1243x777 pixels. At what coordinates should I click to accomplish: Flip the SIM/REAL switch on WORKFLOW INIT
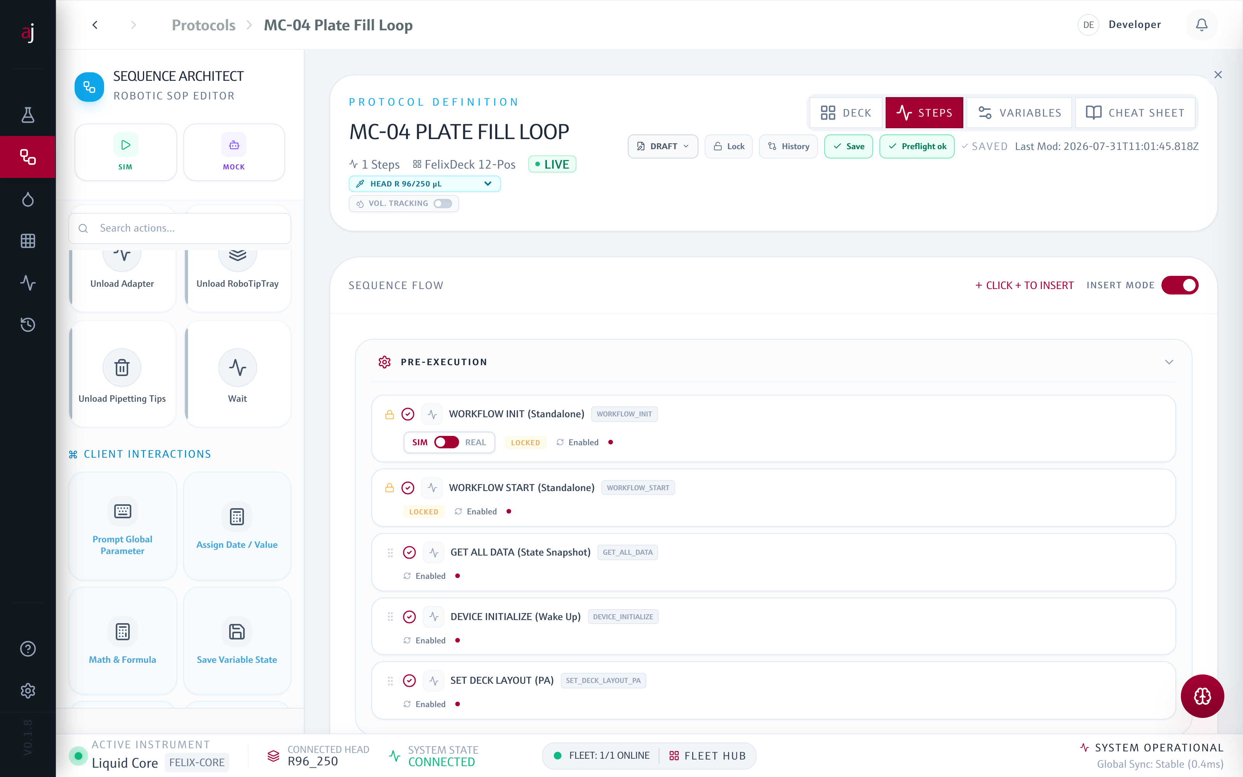click(446, 443)
